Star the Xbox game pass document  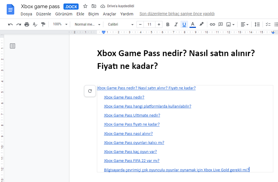[85, 6]
